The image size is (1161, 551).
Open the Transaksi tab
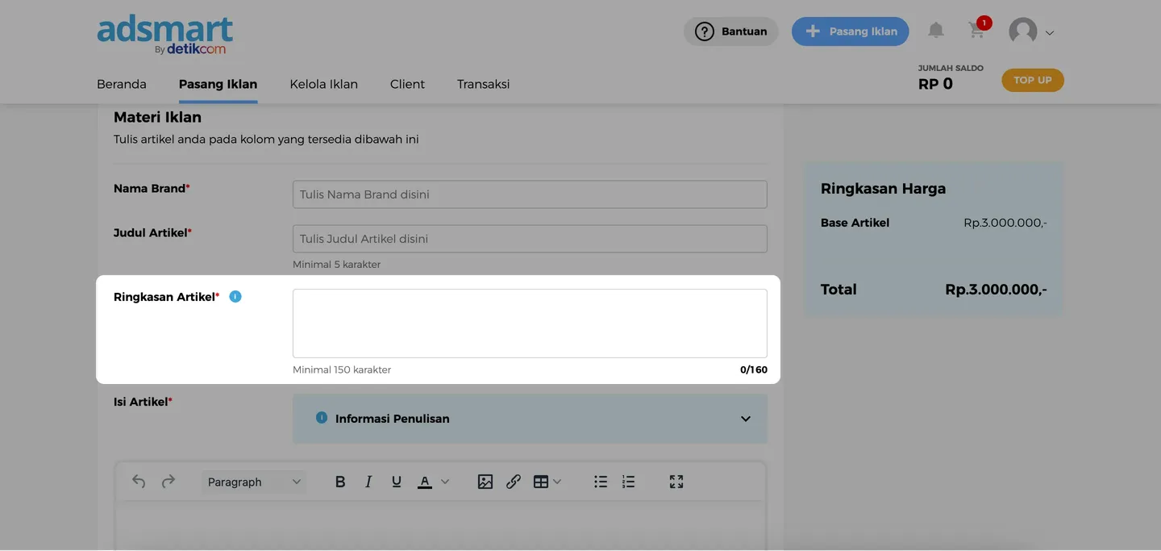pyautogui.click(x=483, y=84)
